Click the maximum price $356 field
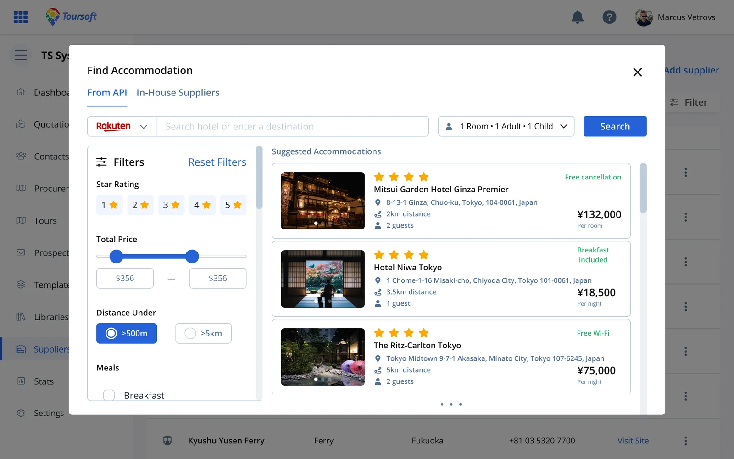The image size is (734, 459). [x=218, y=278]
